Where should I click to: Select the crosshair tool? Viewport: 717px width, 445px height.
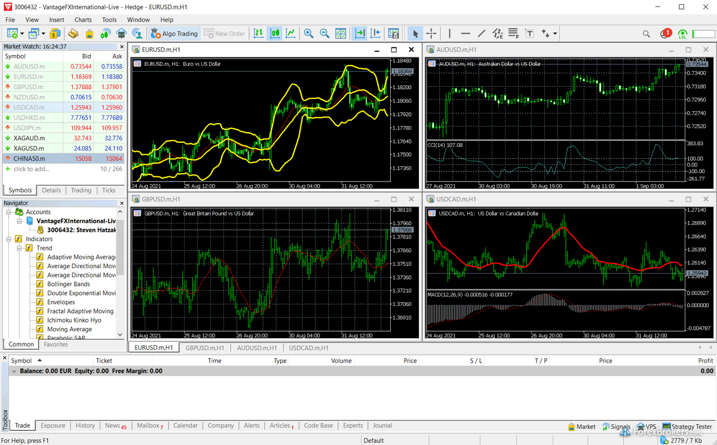(431, 33)
